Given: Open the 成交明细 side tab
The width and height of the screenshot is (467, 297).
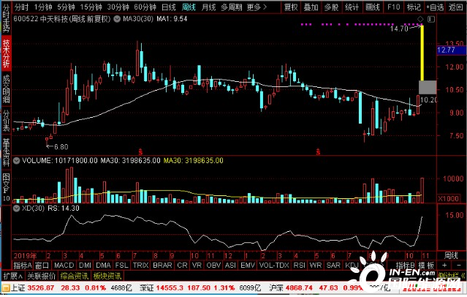Looking at the screenshot, I should (6, 88).
